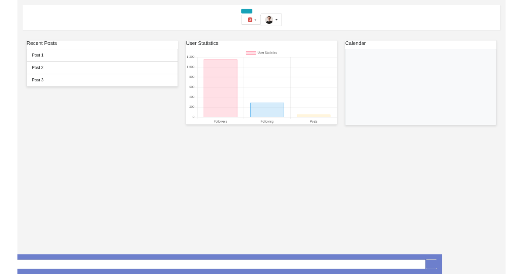This screenshot has height=274, width=523.
Task: Click the Calendar panel header
Action: [356, 43]
